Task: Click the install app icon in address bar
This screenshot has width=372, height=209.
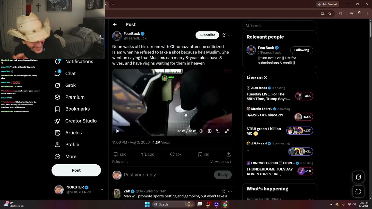Action: [323, 13]
